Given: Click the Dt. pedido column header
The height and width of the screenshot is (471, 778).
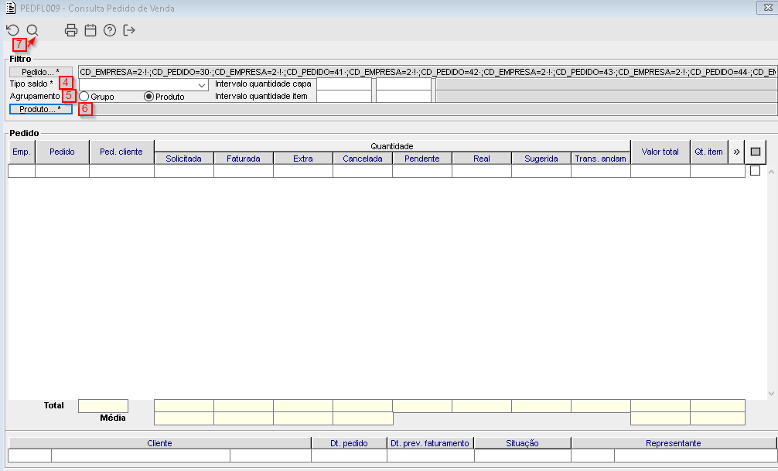Looking at the screenshot, I should (x=349, y=443).
